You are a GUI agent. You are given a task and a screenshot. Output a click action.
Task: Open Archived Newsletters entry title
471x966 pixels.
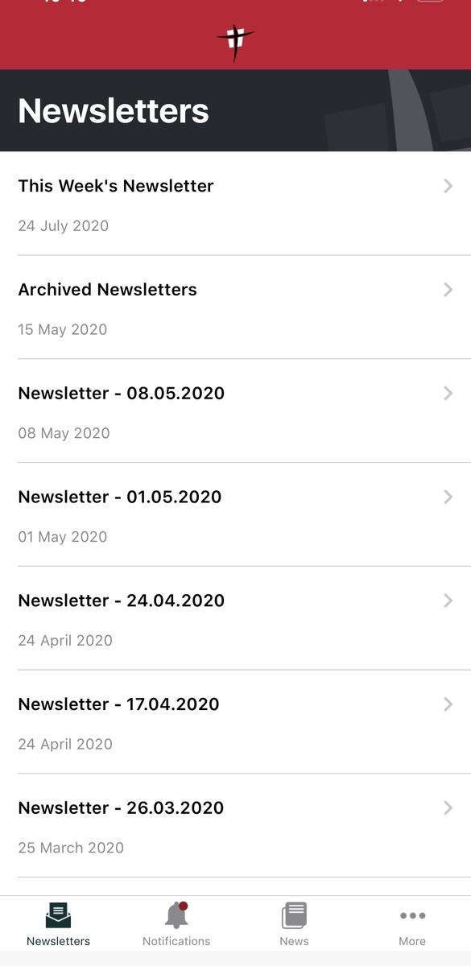(x=107, y=290)
